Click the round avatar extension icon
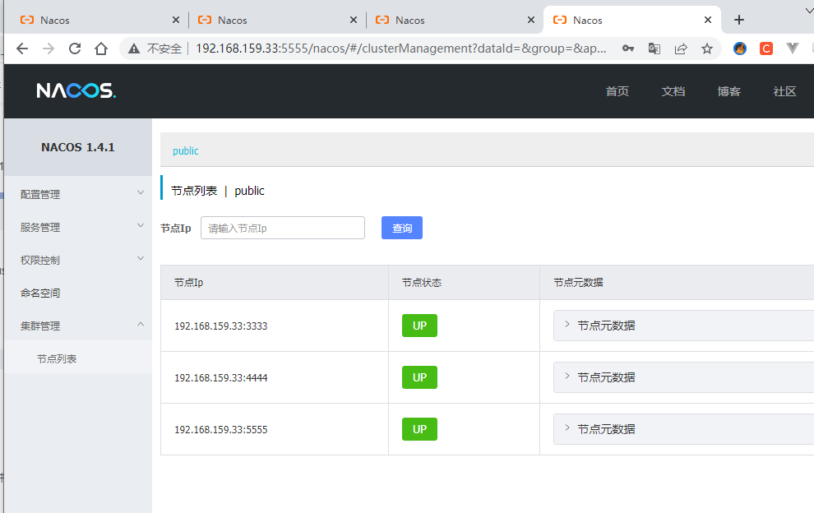This screenshot has width=814, height=513. [x=740, y=49]
